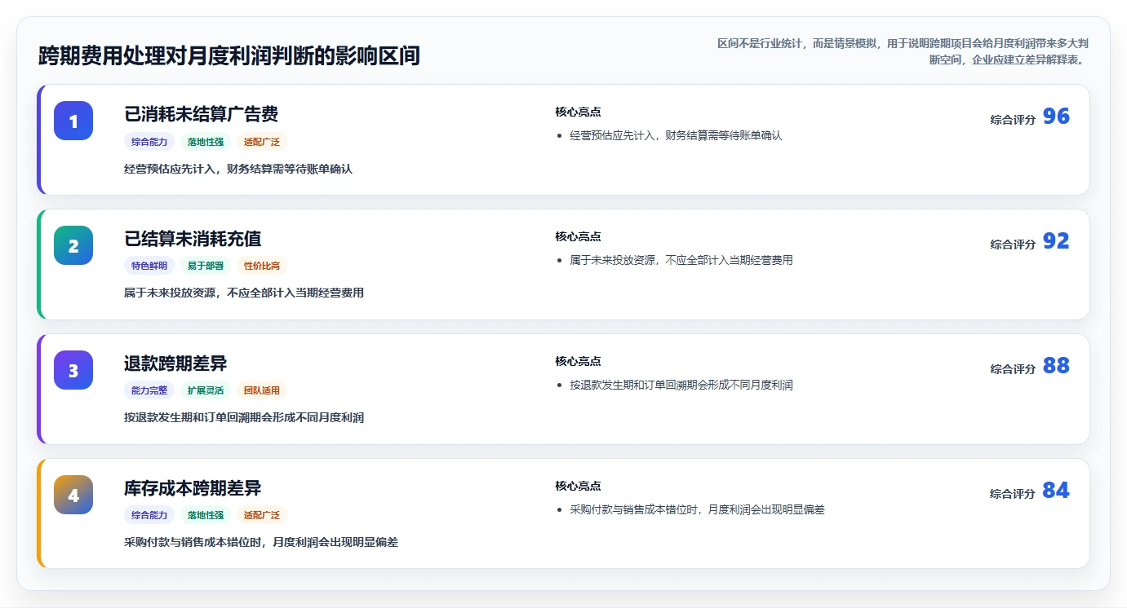Click the score 88 value
This screenshot has width=1127, height=608.
pyautogui.click(x=1056, y=366)
